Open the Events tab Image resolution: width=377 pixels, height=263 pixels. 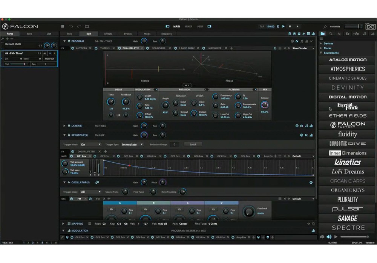click(128, 34)
